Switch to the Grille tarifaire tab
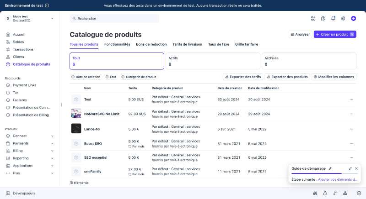 (x=247, y=44)
